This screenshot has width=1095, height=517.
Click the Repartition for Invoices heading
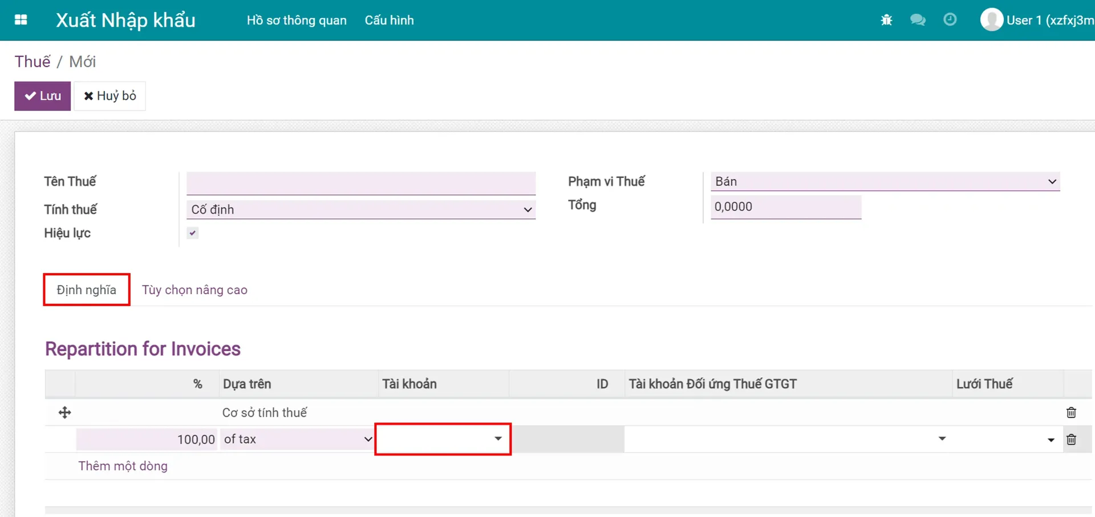point(143,349)
